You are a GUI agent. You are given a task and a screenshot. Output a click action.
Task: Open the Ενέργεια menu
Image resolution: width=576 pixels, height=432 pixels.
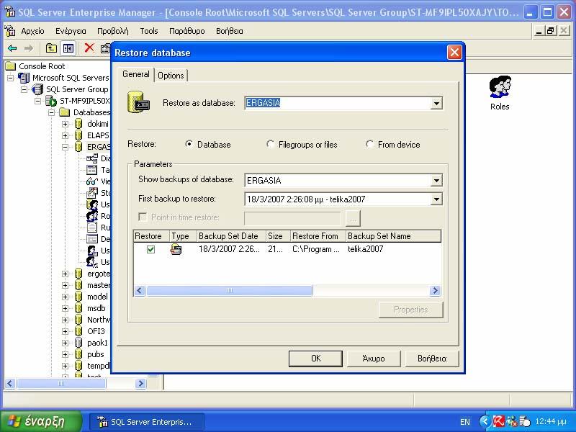[71, 31]
